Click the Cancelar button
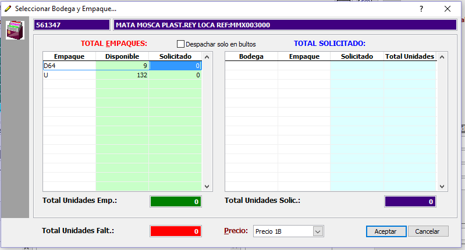Screen dimensions: 465x250 428,231
